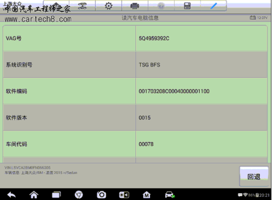Open recent apps overview
Image resolution: width=272 pixels, height=200 pixels.
pos(56,195)
